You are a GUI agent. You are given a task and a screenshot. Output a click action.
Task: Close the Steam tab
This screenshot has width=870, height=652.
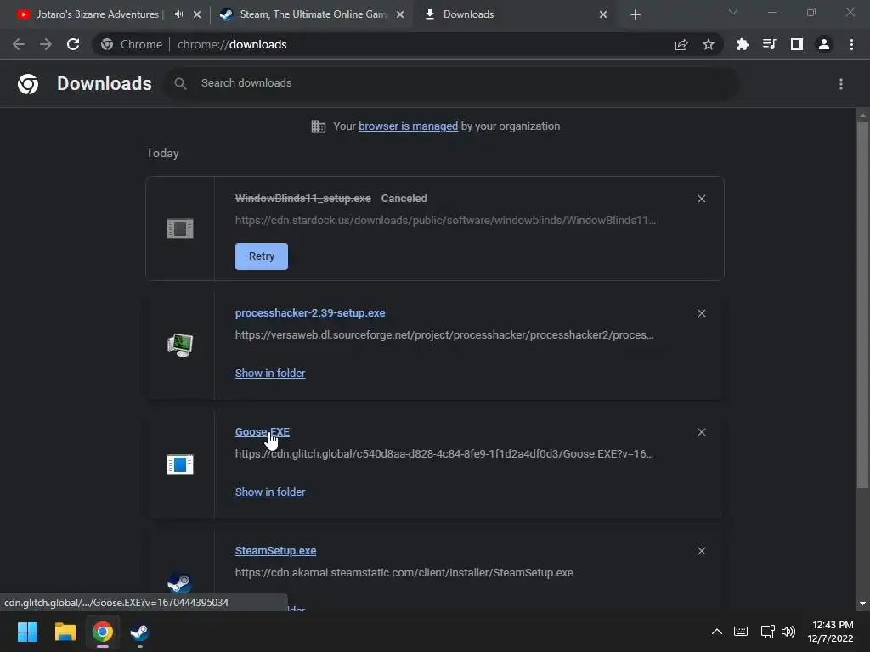tap(400, 14)
